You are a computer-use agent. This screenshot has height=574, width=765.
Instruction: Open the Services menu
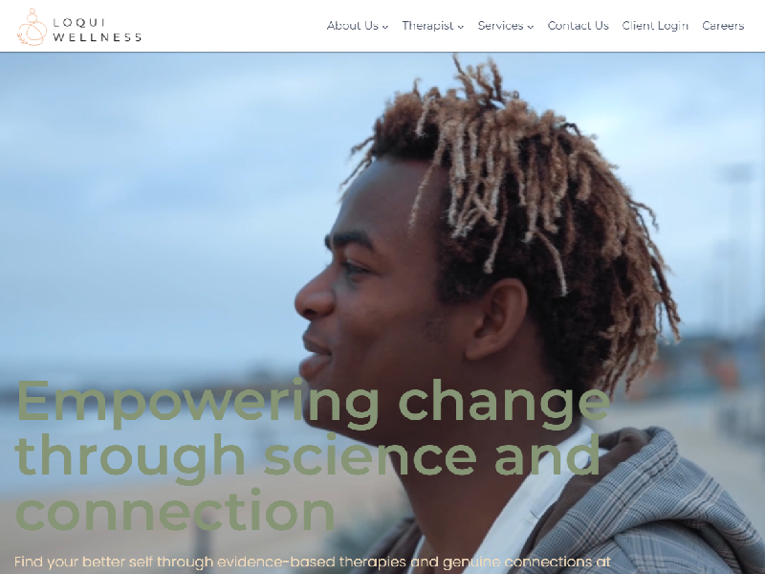506,26
